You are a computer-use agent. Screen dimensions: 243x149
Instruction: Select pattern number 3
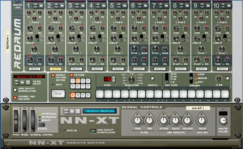point(83,81)
